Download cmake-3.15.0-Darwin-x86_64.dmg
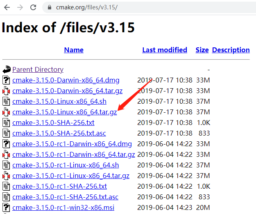The image size is (256, 214). tap(66, 80)
